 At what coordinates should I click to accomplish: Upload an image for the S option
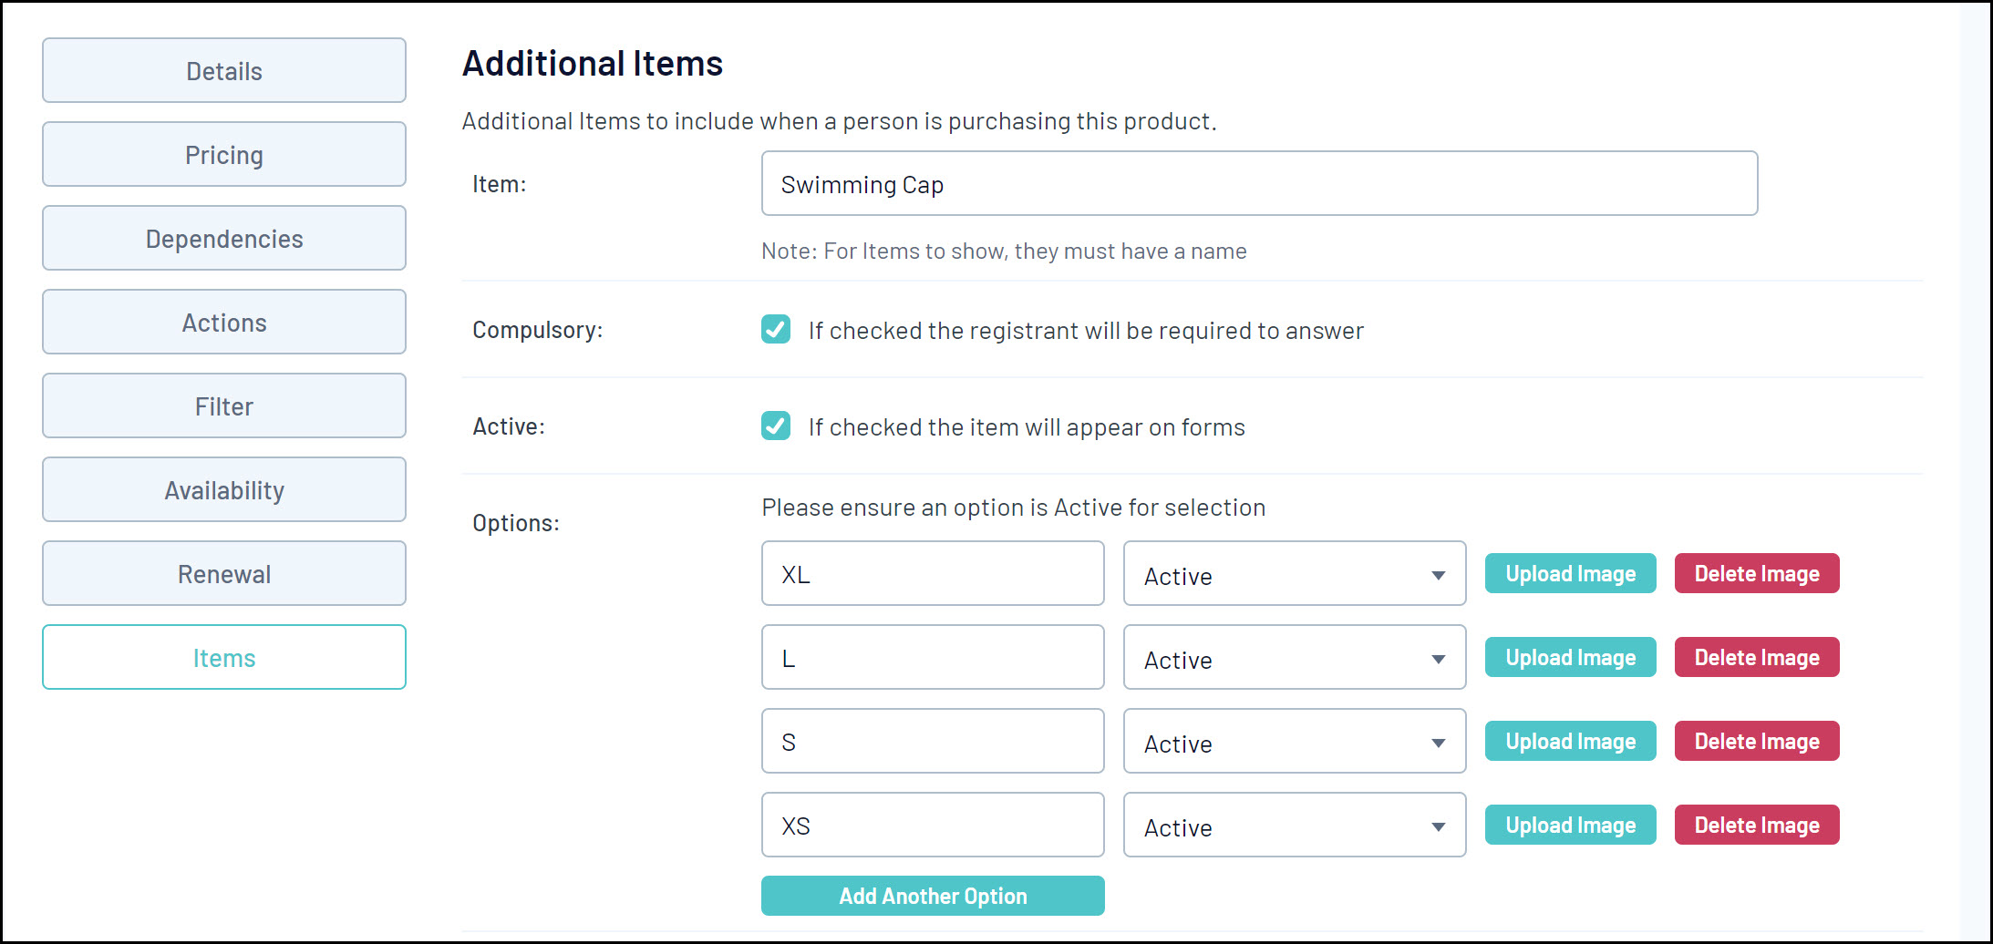coord(1570,742)
